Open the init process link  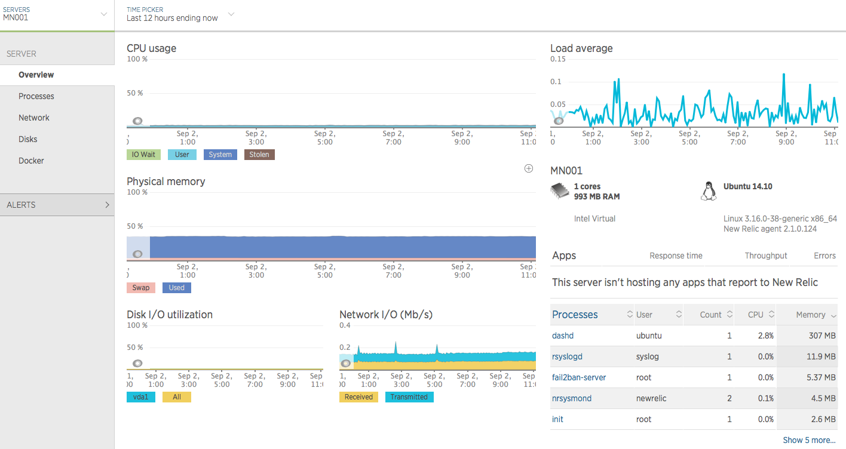(557, 419)
